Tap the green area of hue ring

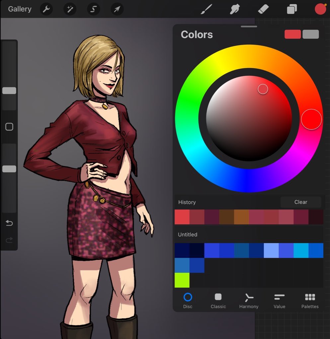(187, 102)
